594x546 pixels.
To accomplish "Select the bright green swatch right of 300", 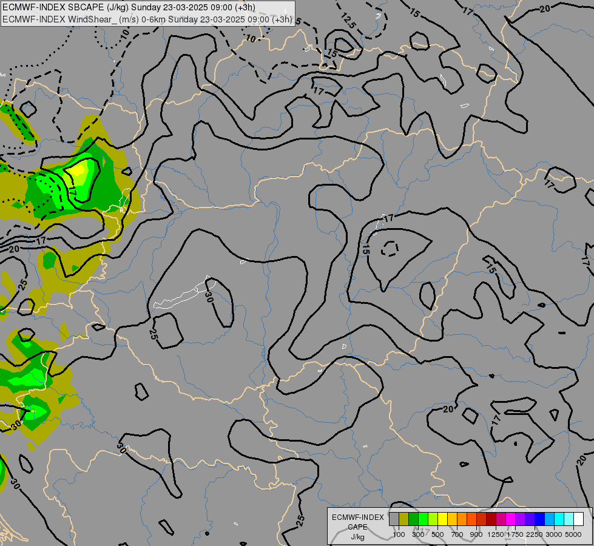I will coord(423,519).
